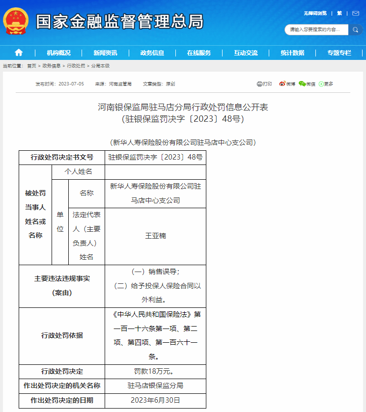Viewport: 366px width, 412px height.
Task: Focus the search input field
Action: pos(316,29)
